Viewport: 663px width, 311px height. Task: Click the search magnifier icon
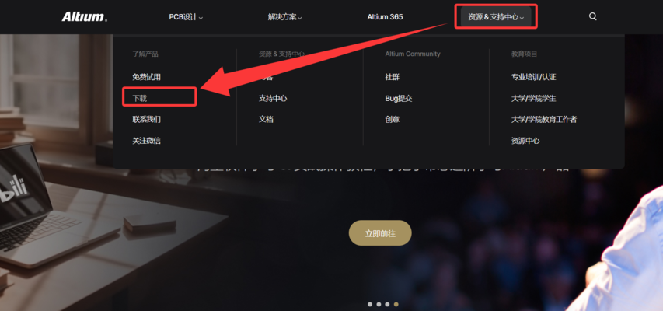point(593,16)
